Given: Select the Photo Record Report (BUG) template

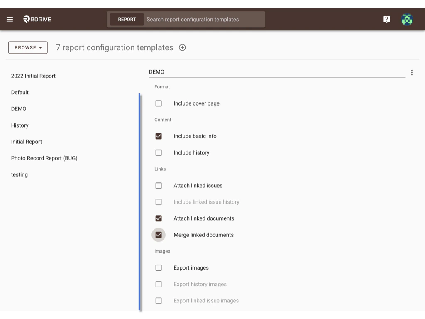Looking at the screenshot, I should pyautogui.click(x=44, y=158).
